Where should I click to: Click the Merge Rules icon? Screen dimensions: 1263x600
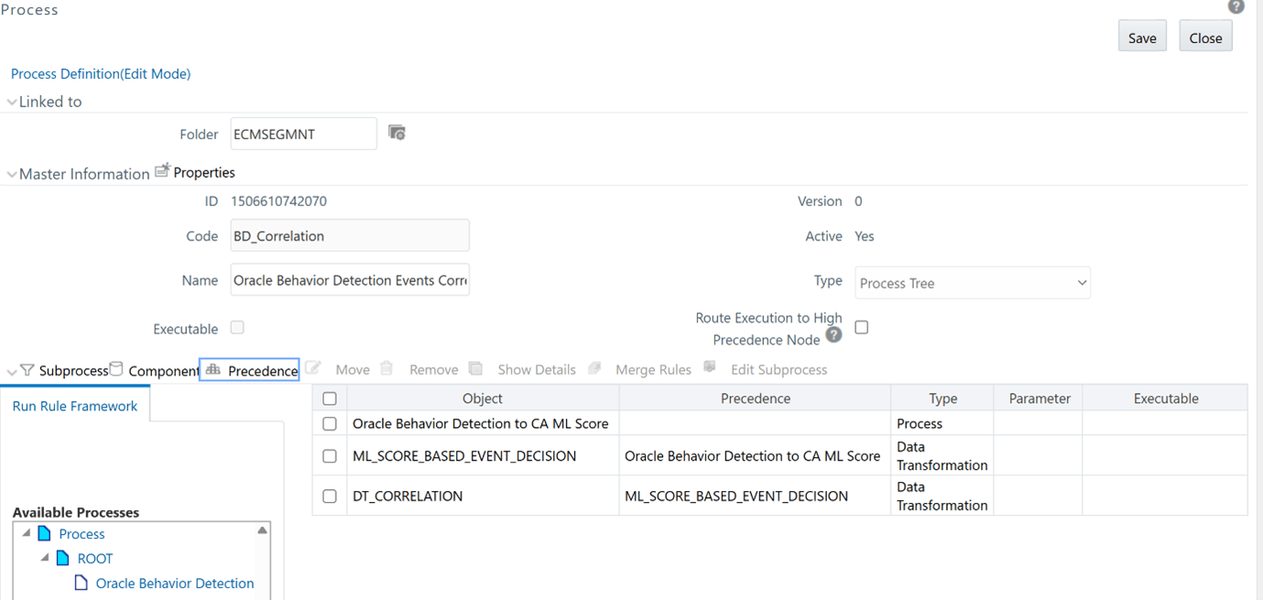[594, 368]
